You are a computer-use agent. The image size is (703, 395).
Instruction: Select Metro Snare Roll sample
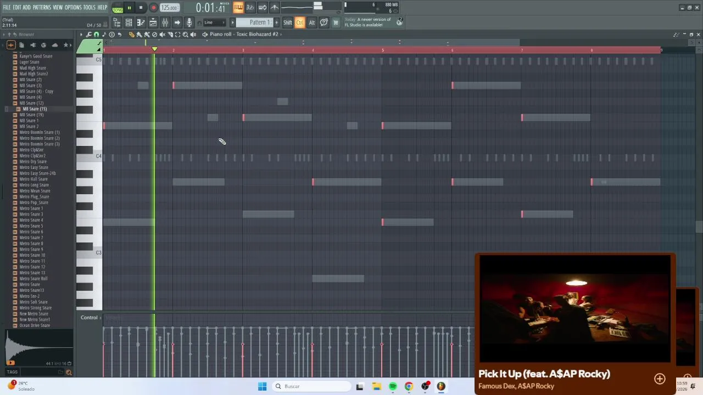point(34,279)
